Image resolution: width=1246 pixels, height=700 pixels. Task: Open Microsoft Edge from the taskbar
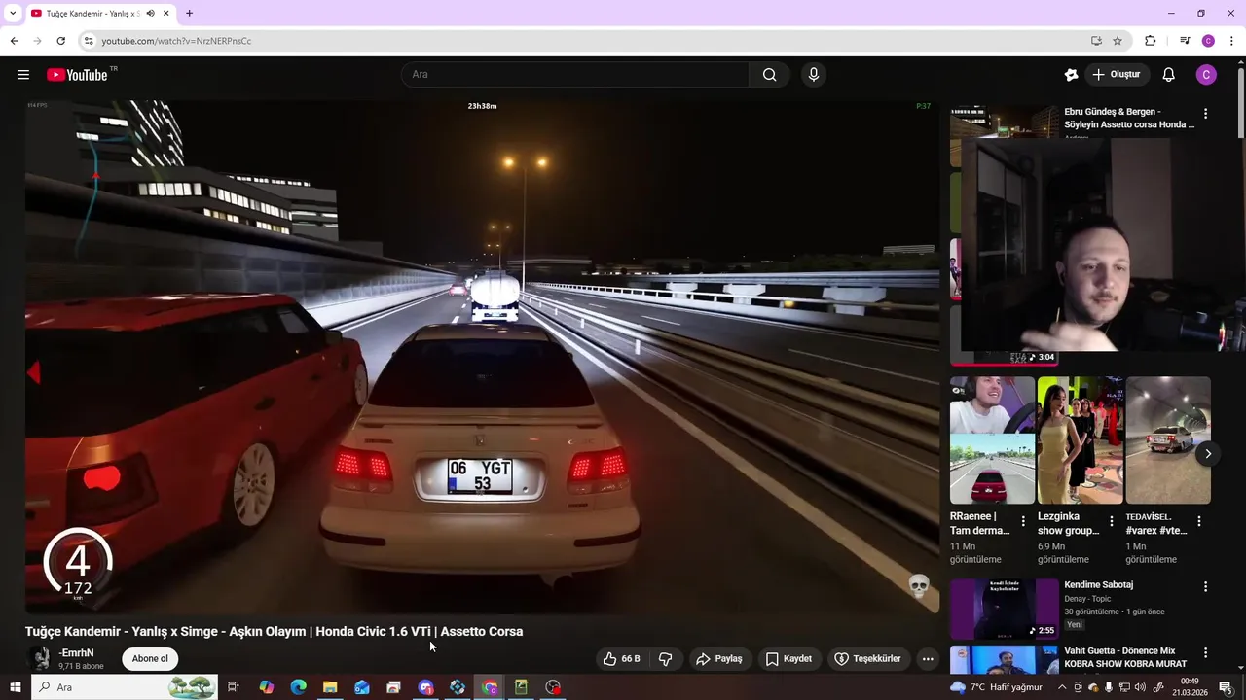[x=298, y=687]
